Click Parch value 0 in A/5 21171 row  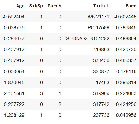tap(60, 17)
